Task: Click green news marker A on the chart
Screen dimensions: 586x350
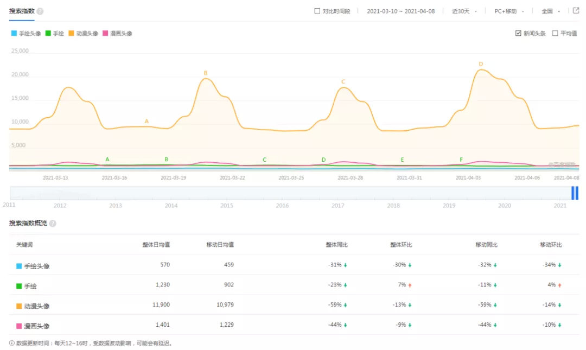Action: 107,160
